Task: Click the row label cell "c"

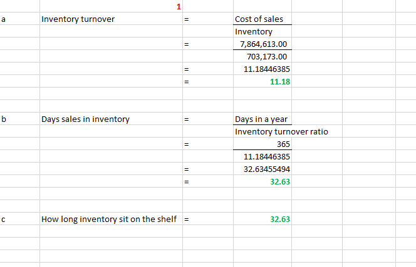Action: point(5,219)
